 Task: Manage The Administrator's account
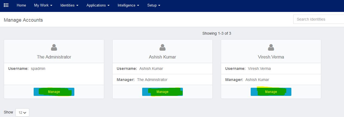click(x=54, y=92)
